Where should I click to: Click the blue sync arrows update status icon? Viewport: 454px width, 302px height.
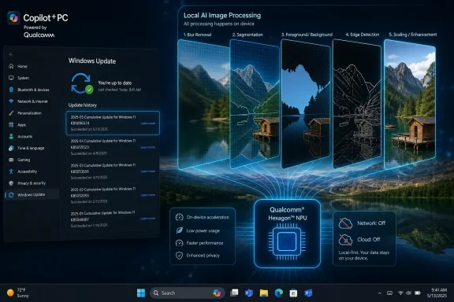coord(82,83)
